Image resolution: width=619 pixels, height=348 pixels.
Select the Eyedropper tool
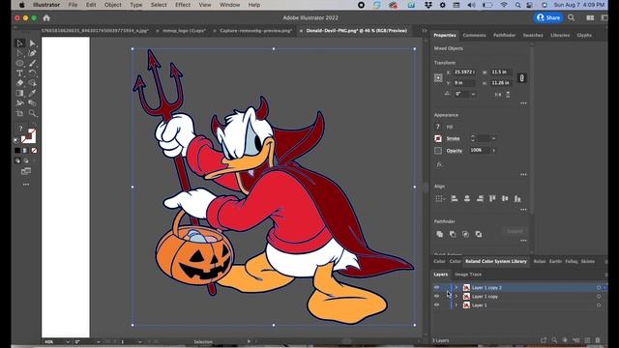(x=32, y=93)
